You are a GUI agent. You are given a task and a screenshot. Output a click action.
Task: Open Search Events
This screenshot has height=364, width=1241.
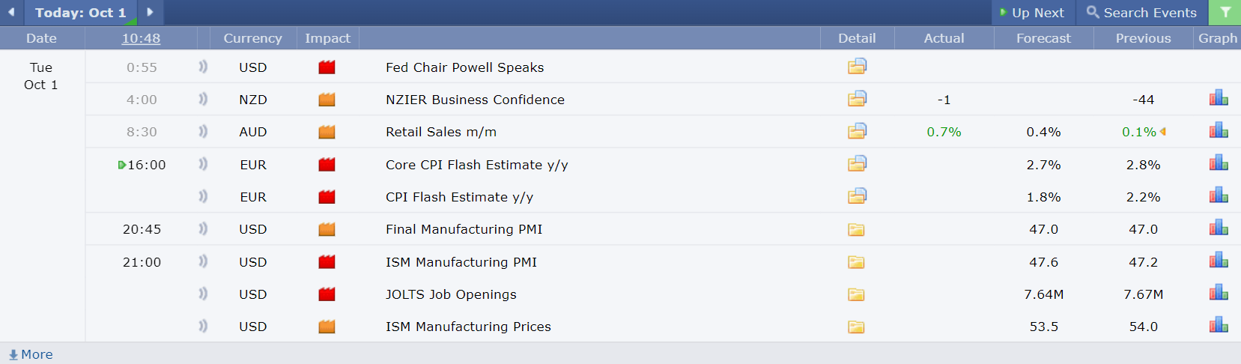click(x=1141, y=13)
